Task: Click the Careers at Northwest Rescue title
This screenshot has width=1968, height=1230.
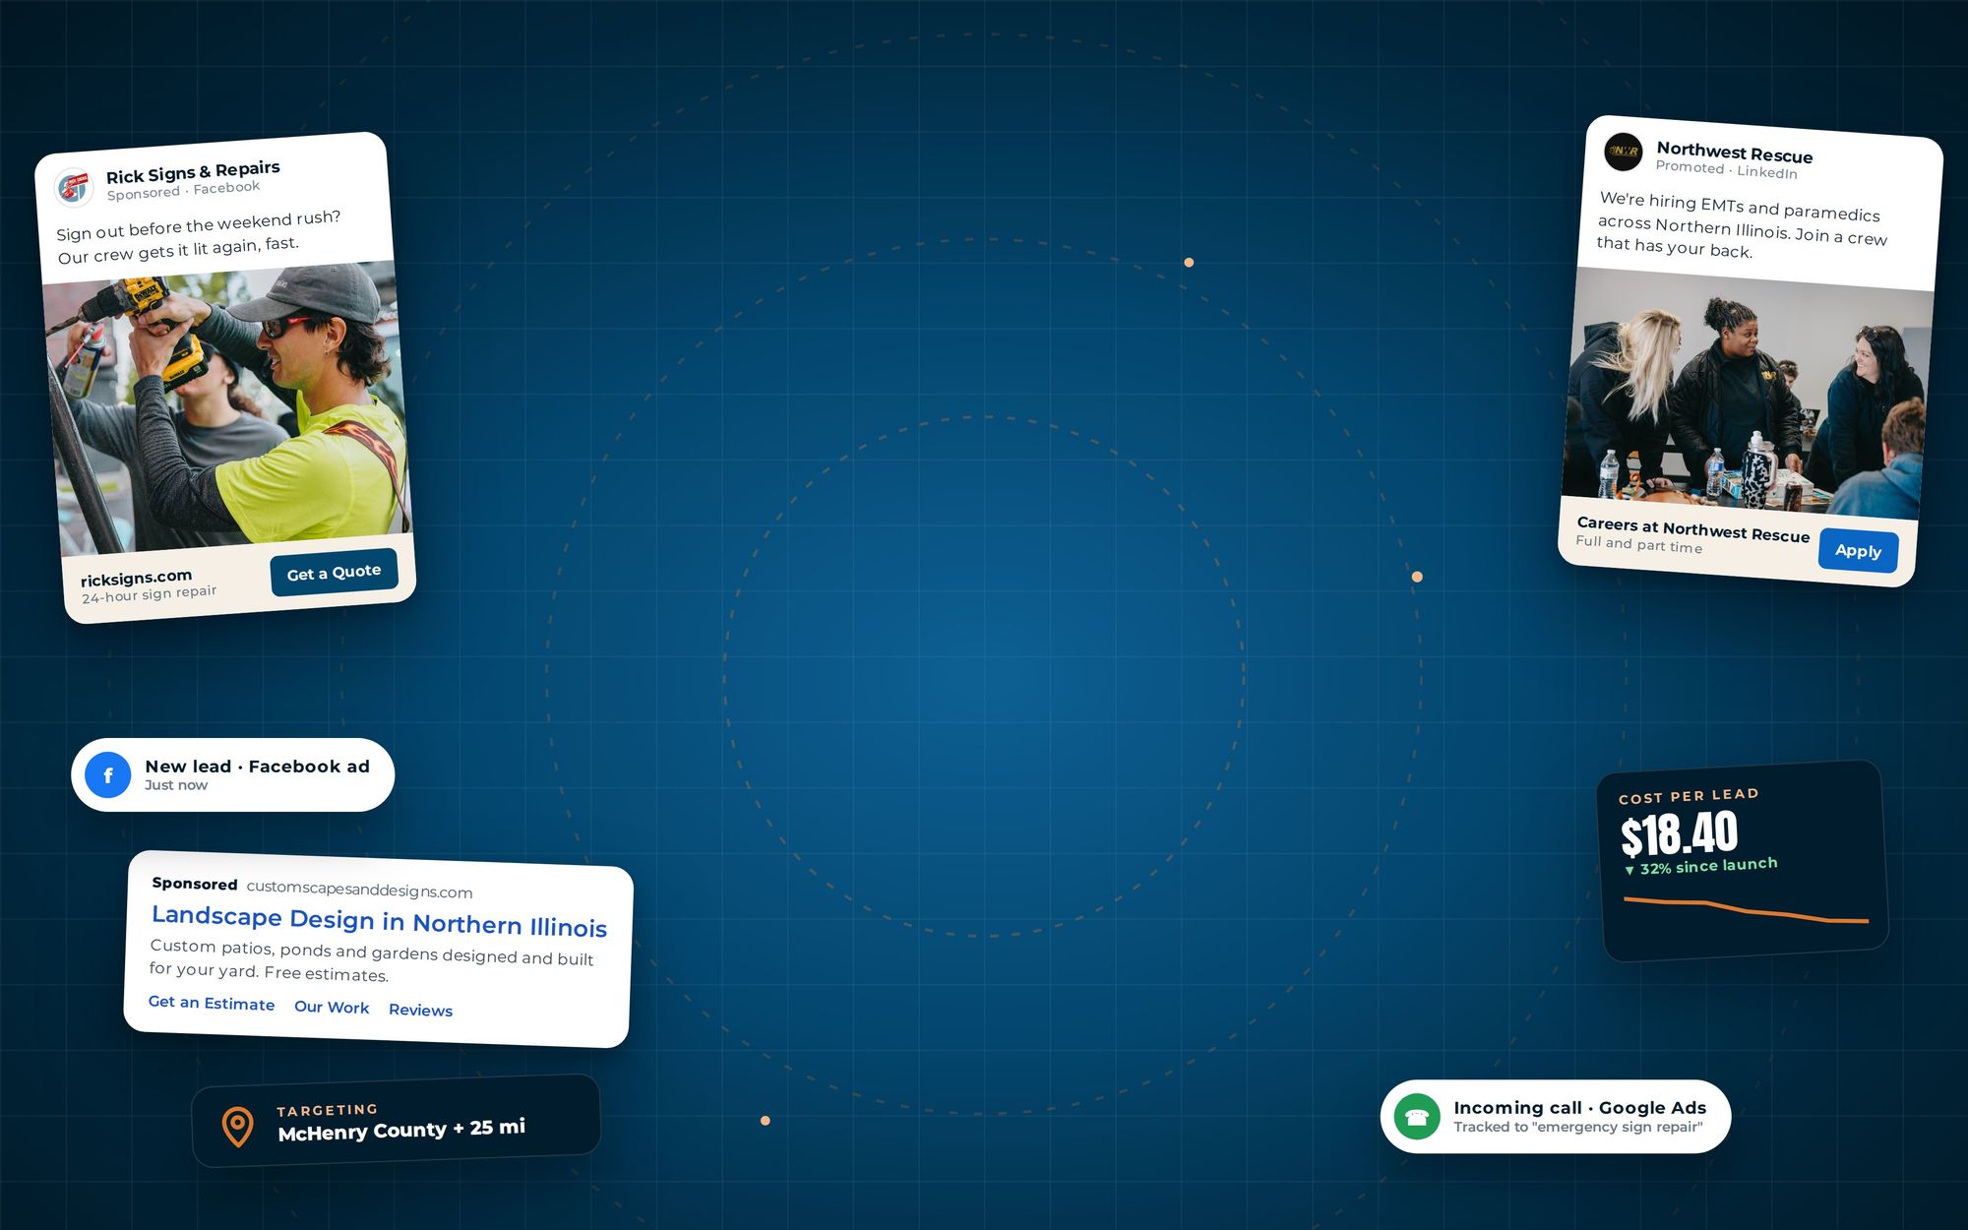Action: pyautogui.click(x=1692, y=529)
